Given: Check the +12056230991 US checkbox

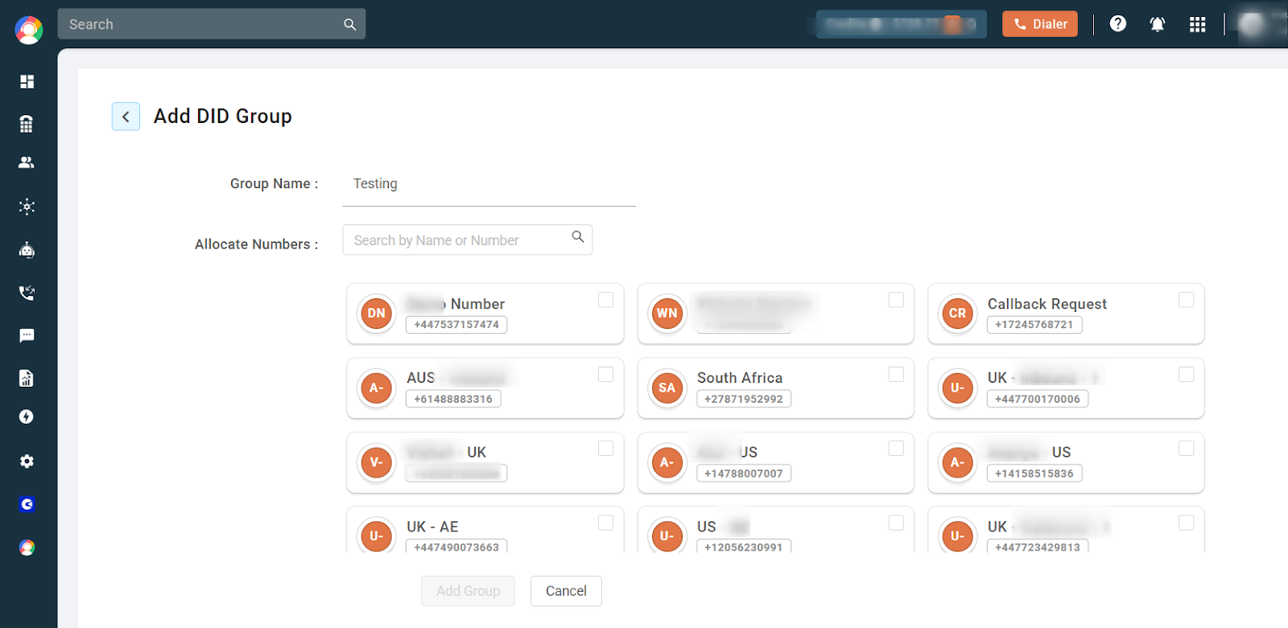Looking at the screenshot, I should pos(896,523).
